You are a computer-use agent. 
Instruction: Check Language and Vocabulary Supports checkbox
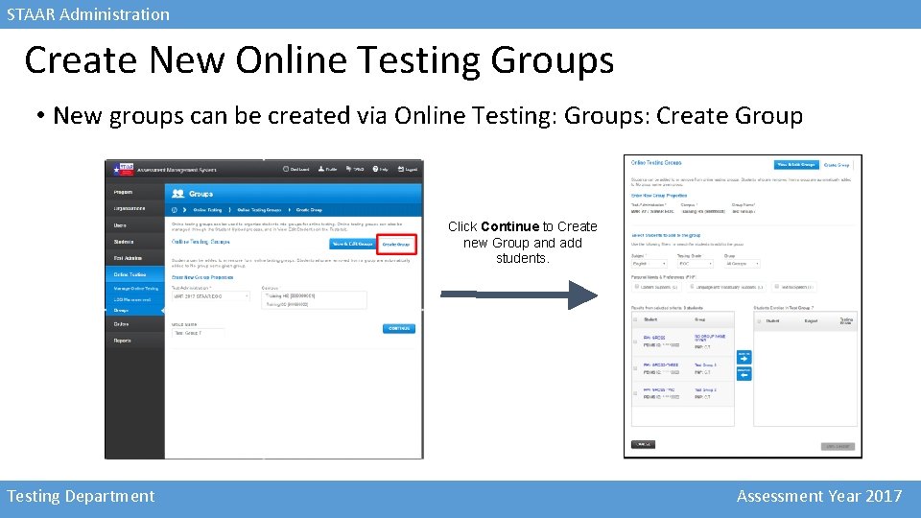point(692,287)
